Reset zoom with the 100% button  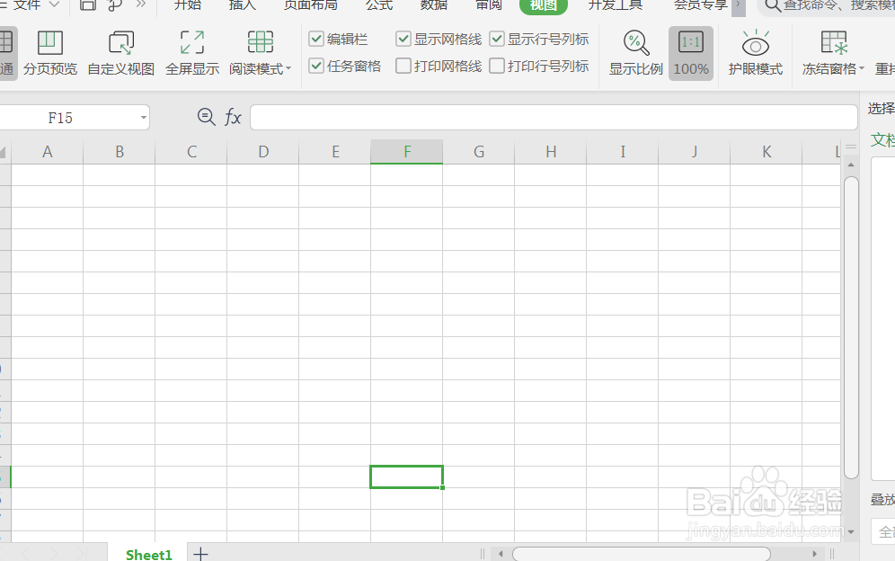click(691, 54)
